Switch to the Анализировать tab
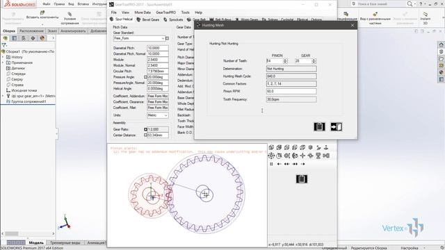Viewport: 445px width, 250px height. click(73, 31)
